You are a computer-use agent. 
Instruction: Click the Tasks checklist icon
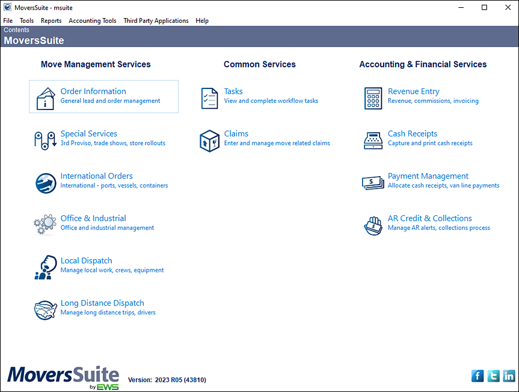pos(209,97)
